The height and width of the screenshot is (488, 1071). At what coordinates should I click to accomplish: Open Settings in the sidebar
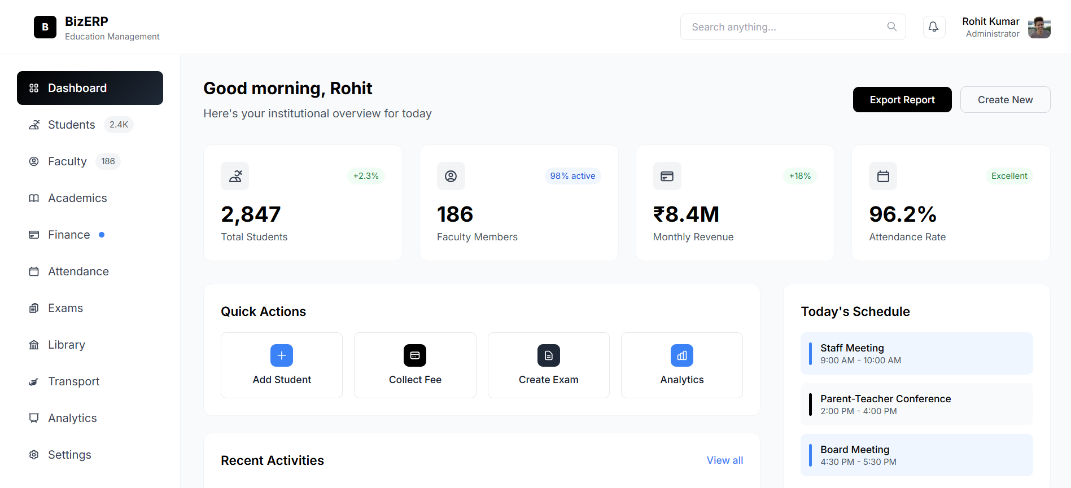point(90,455)
